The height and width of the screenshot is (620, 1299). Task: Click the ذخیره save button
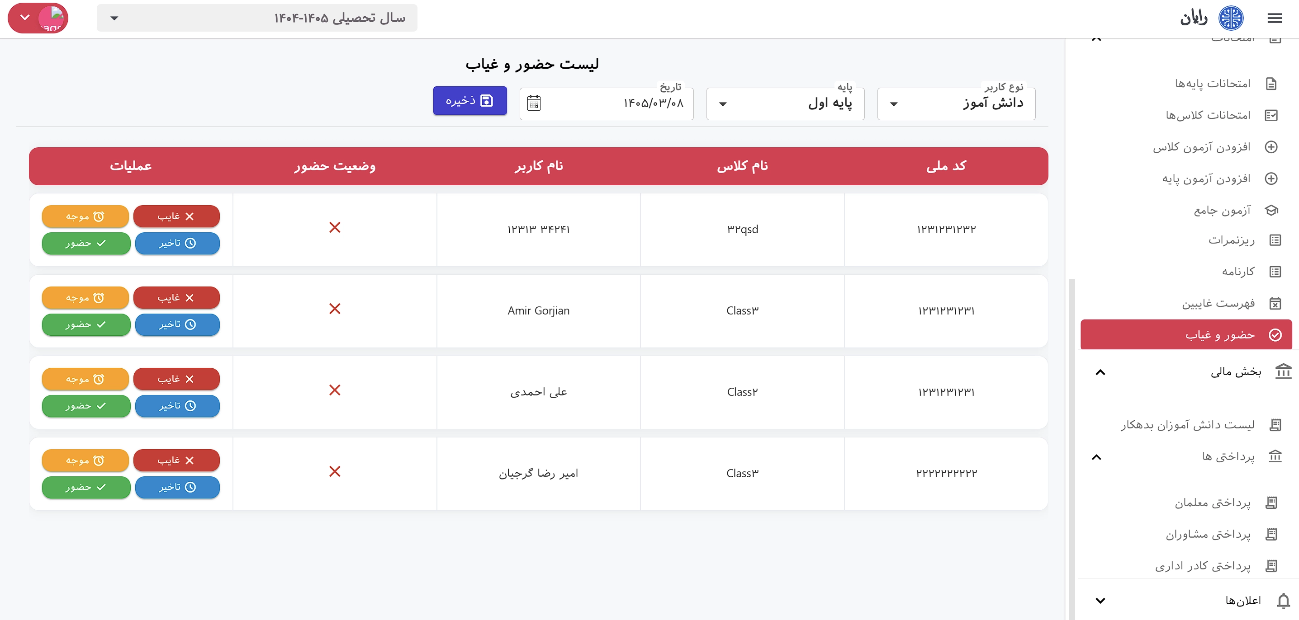tap(470, 101)
